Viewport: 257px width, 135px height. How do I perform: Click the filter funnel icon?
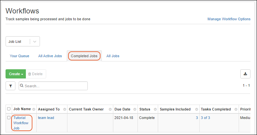10,86
